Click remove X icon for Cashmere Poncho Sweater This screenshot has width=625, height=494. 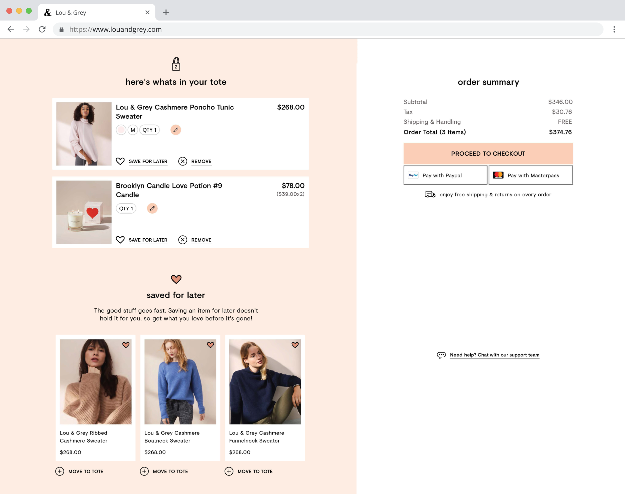click(182, 161)
